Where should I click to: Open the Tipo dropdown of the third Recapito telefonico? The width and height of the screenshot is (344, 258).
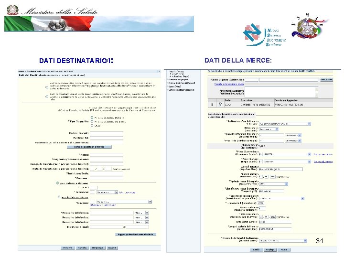(x=142, y=222)
